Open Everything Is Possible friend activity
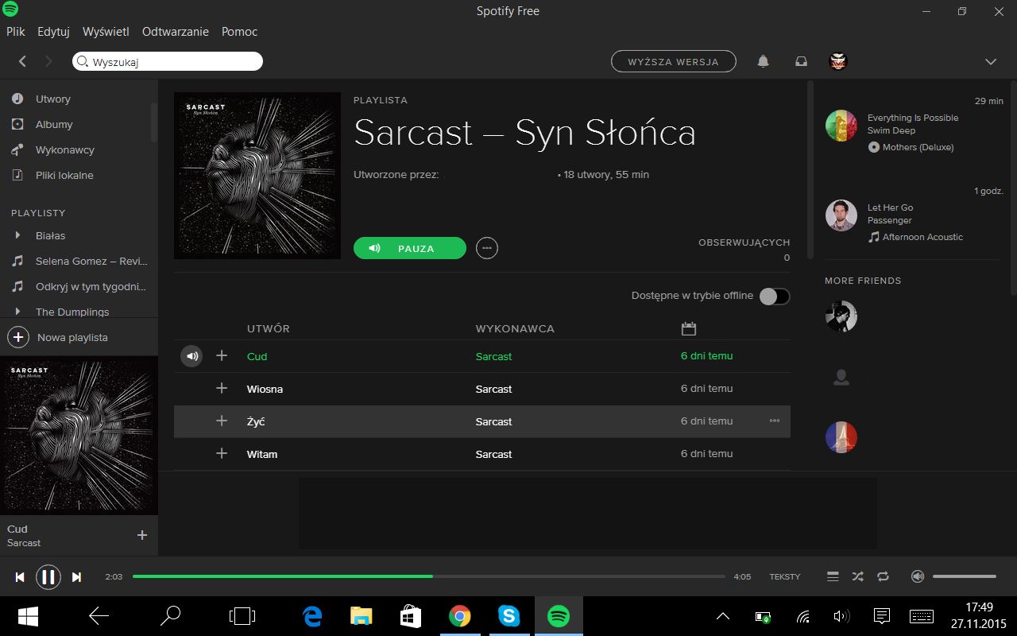This screenshot has height=636, width=1017. 913,118
